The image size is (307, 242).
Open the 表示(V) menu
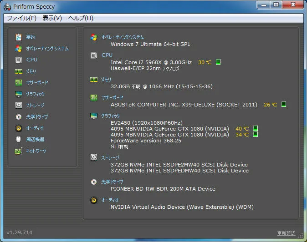52,18
